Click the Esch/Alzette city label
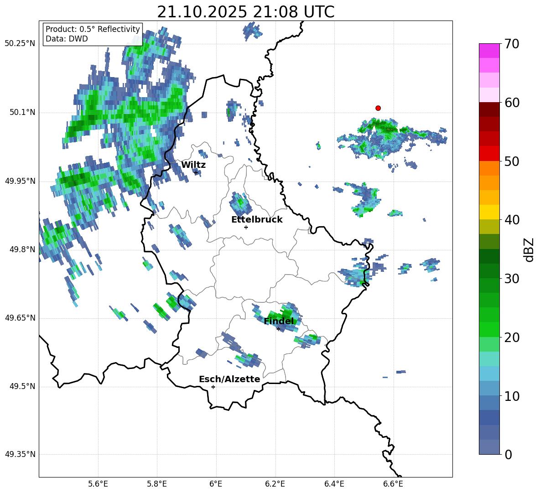Viewport: 540px width, 493px height. click(x=229, y=379)
